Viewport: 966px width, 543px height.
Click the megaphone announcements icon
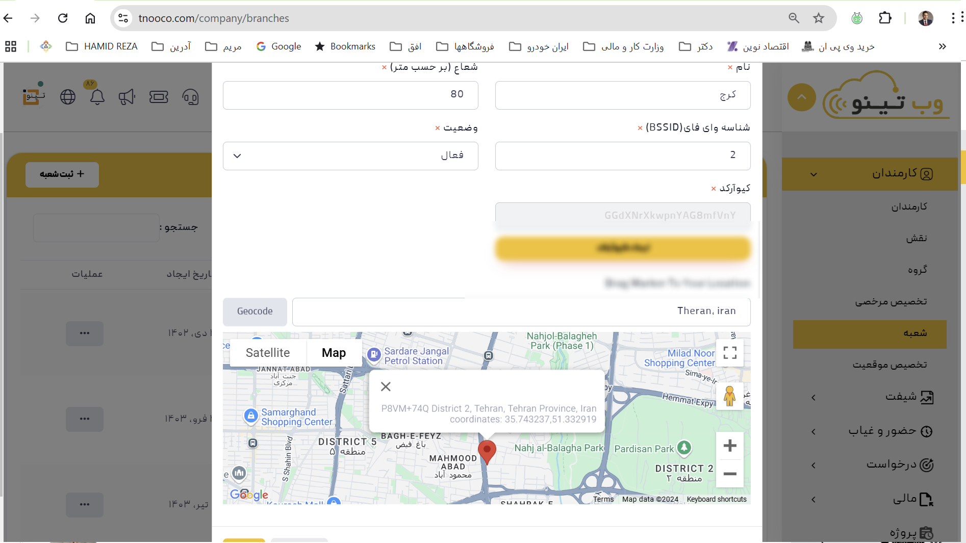click(126, 97)
